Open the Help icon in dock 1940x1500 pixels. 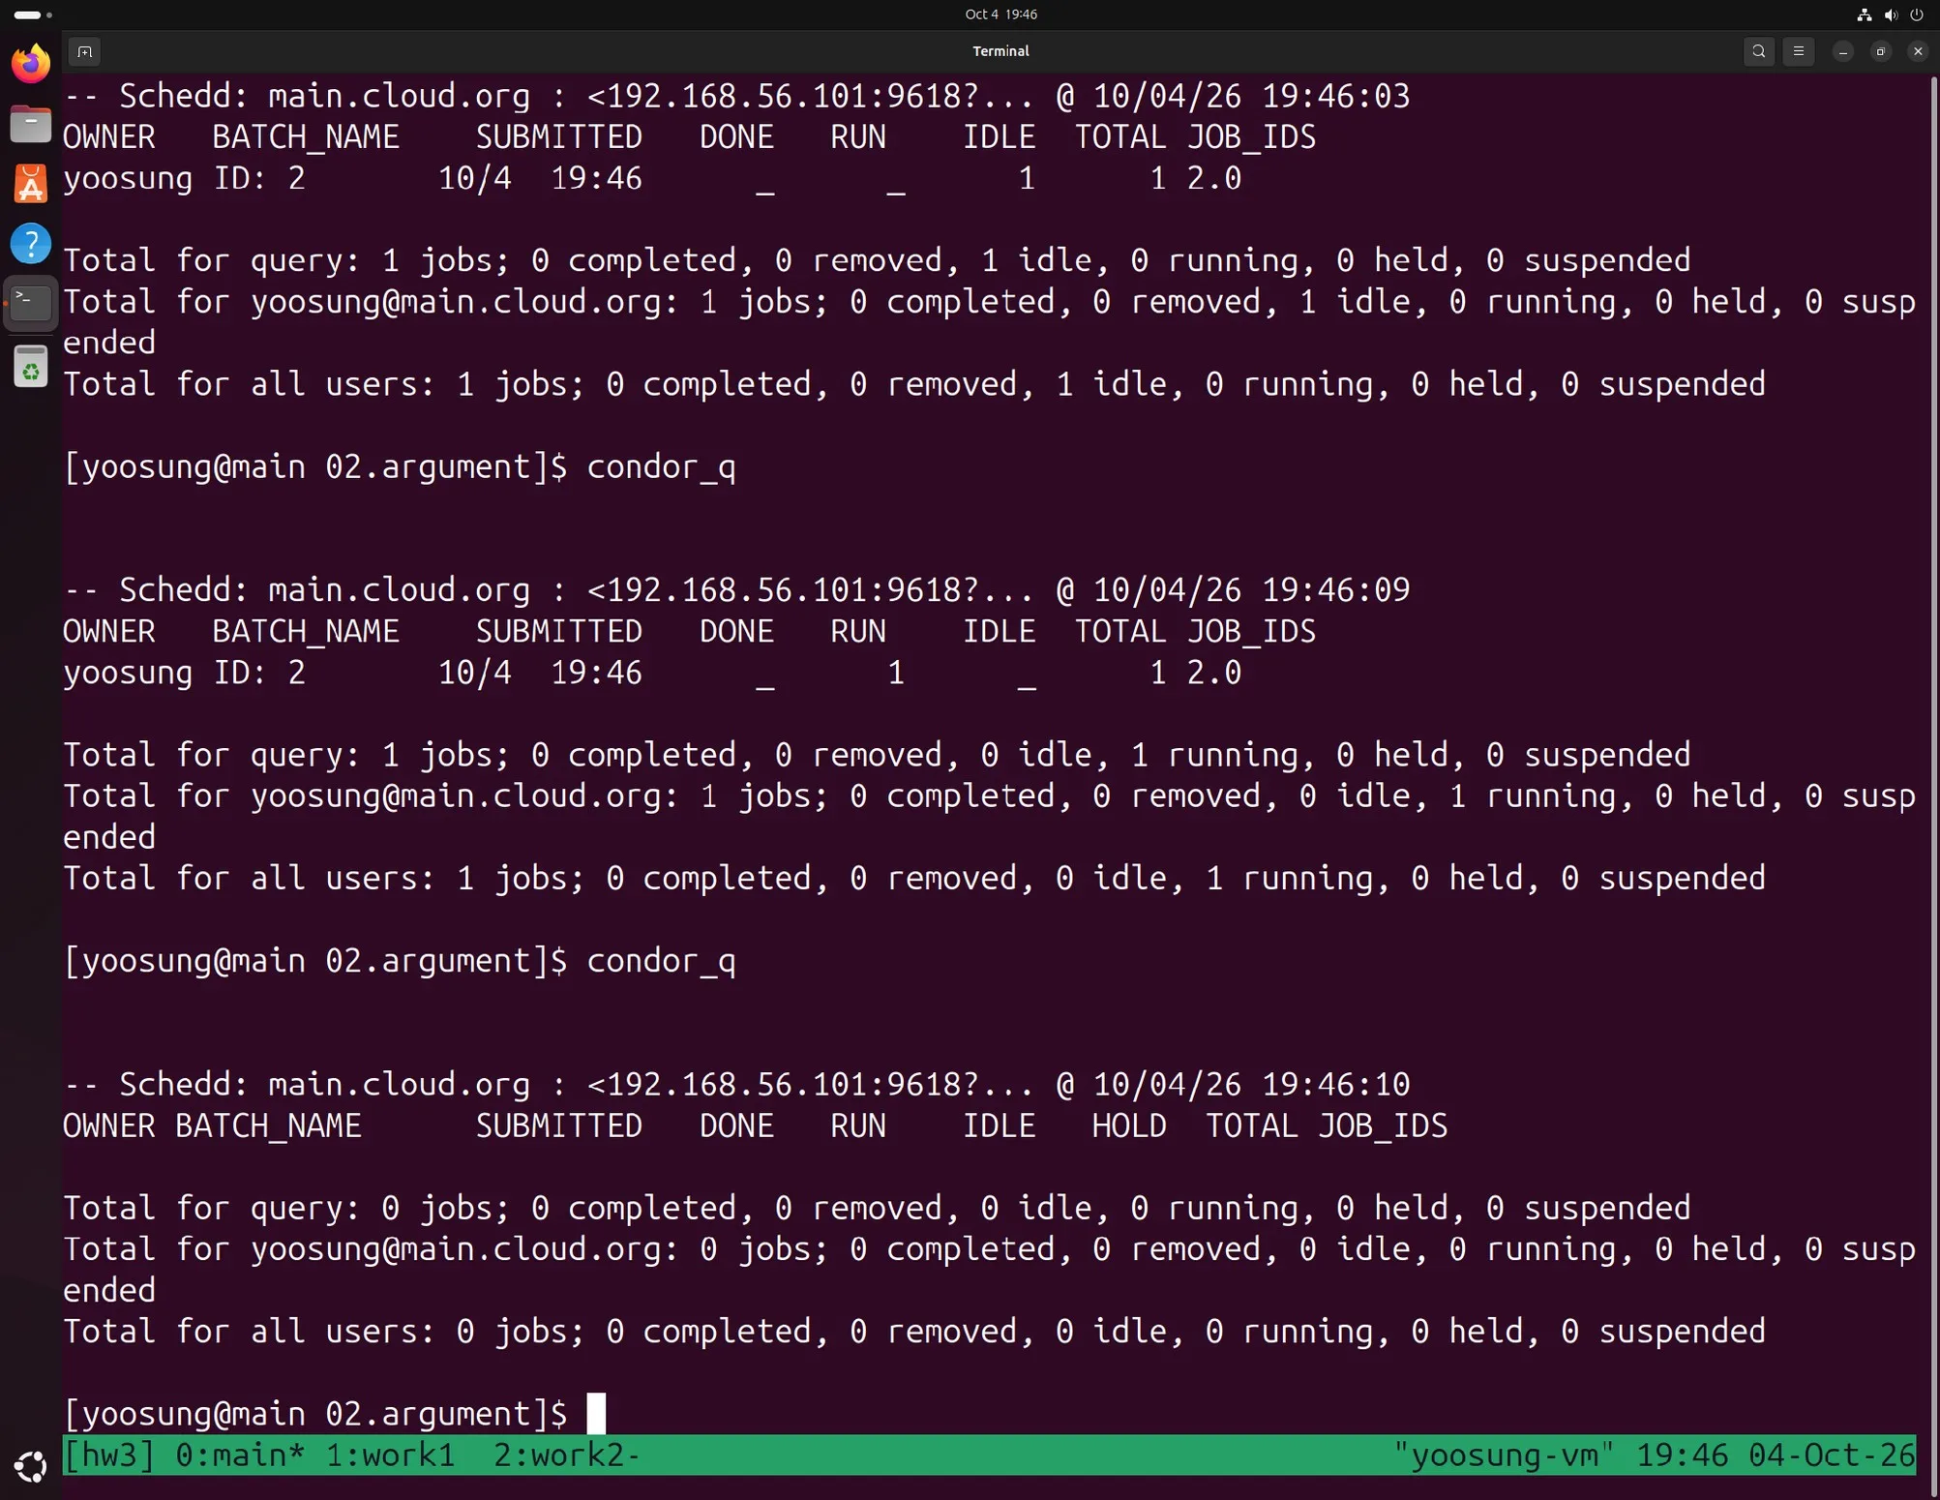[31, 244]
